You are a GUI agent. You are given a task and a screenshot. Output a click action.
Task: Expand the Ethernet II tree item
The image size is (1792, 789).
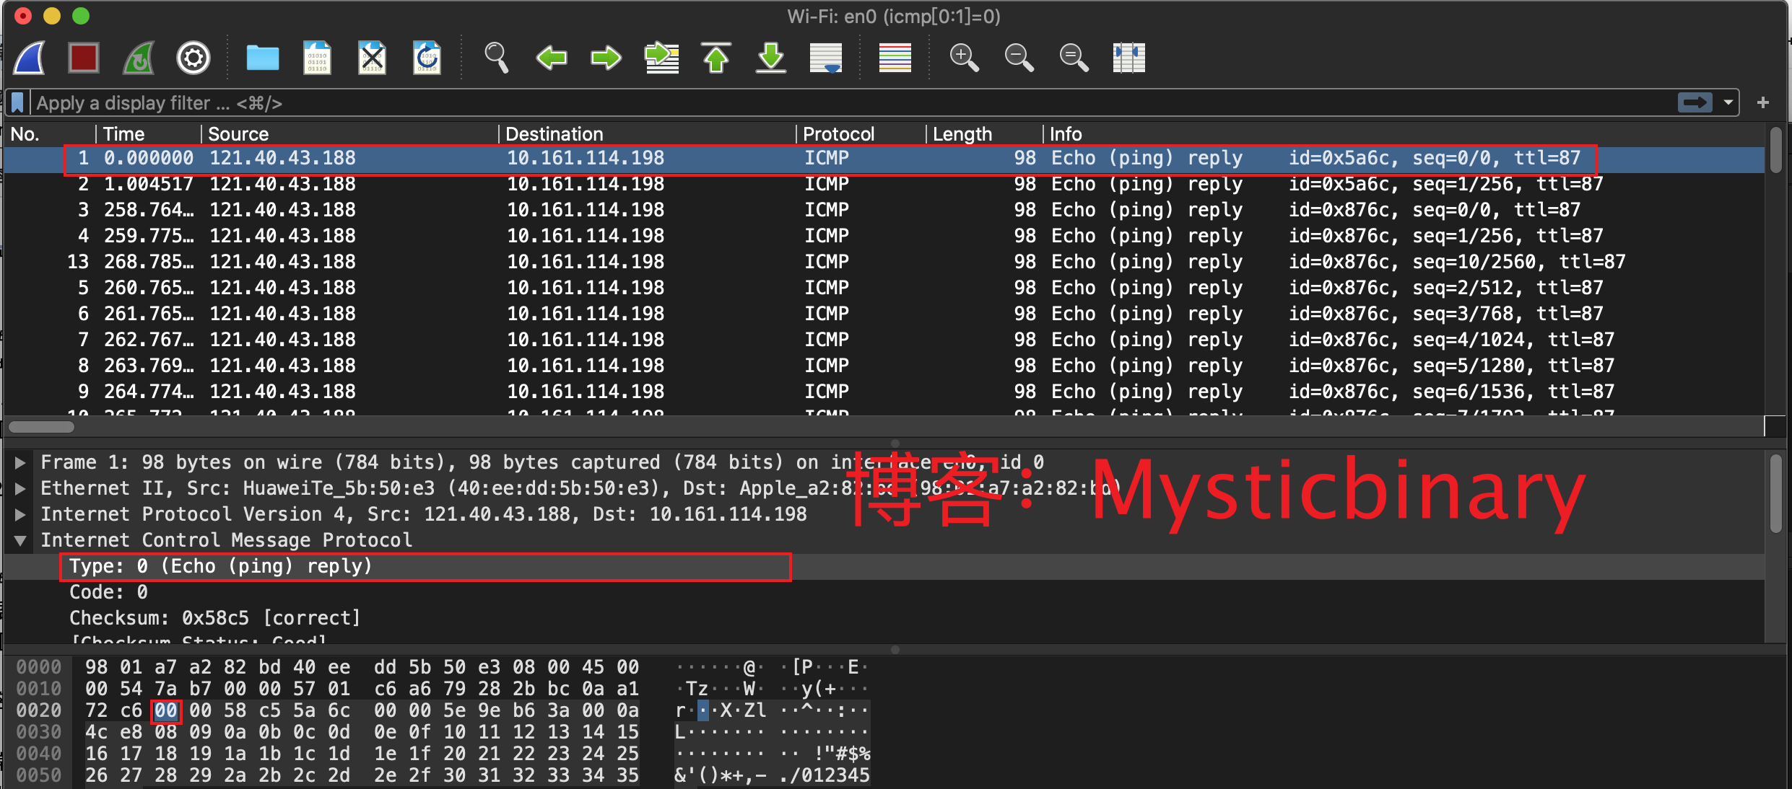[20, 488]
